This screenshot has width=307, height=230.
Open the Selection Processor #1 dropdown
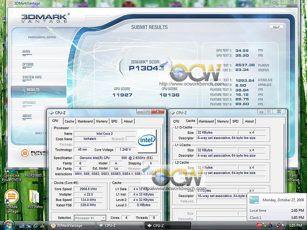(x=90, y=218)
